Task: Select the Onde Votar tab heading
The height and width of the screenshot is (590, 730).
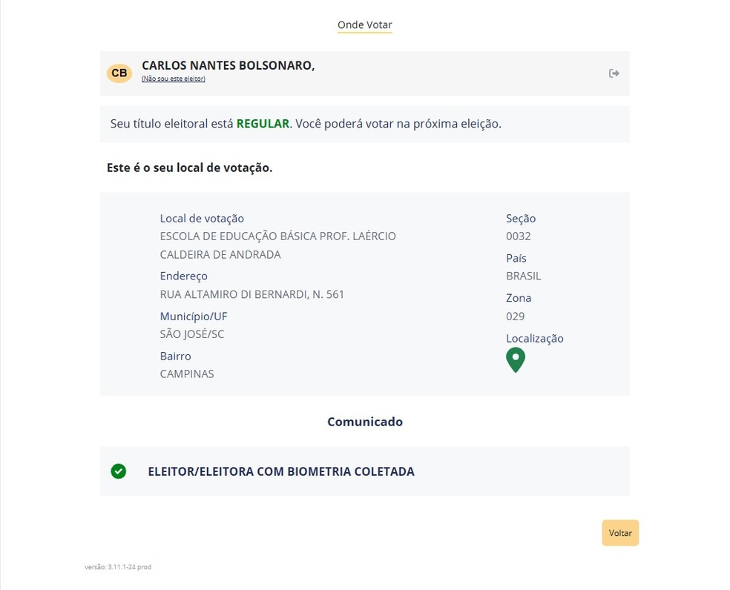Action: click(364, 25)
